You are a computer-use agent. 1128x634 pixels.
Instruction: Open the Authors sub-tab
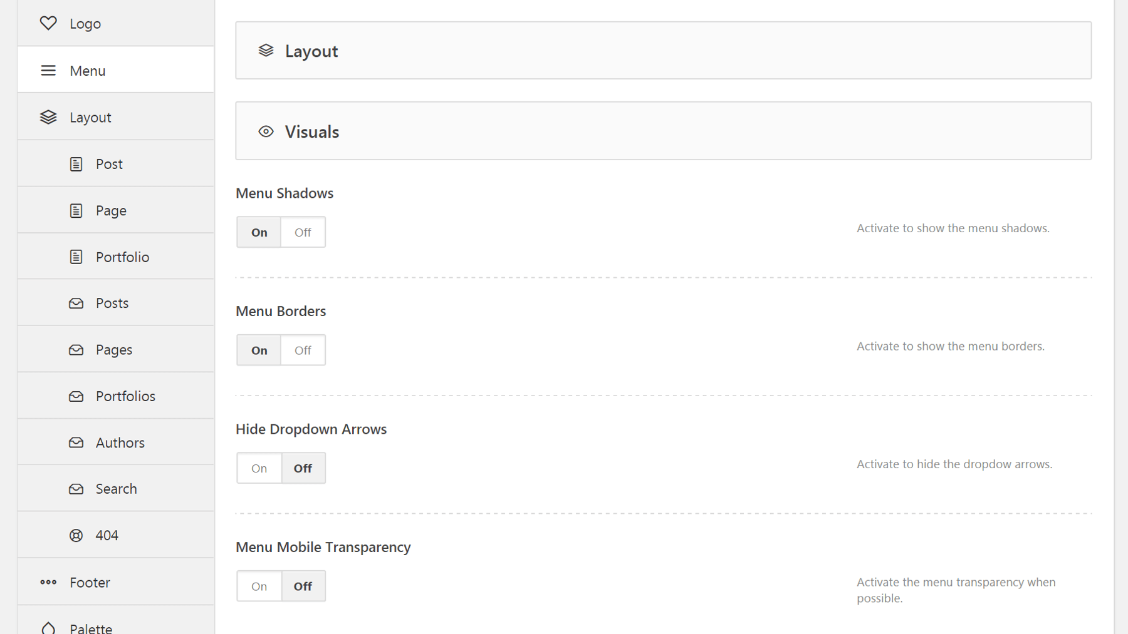[116, 442]
